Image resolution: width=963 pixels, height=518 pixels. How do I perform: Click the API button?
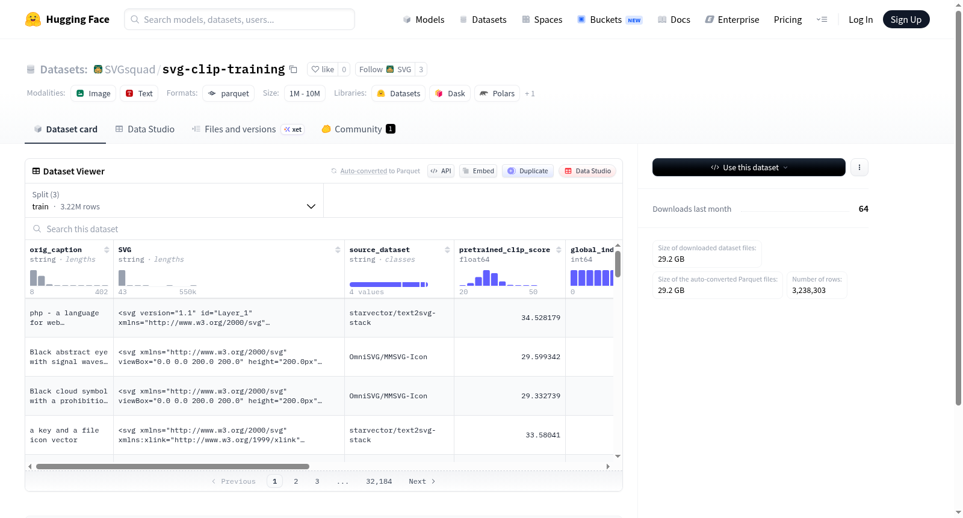pyautogui.click(x=441, y=171)
